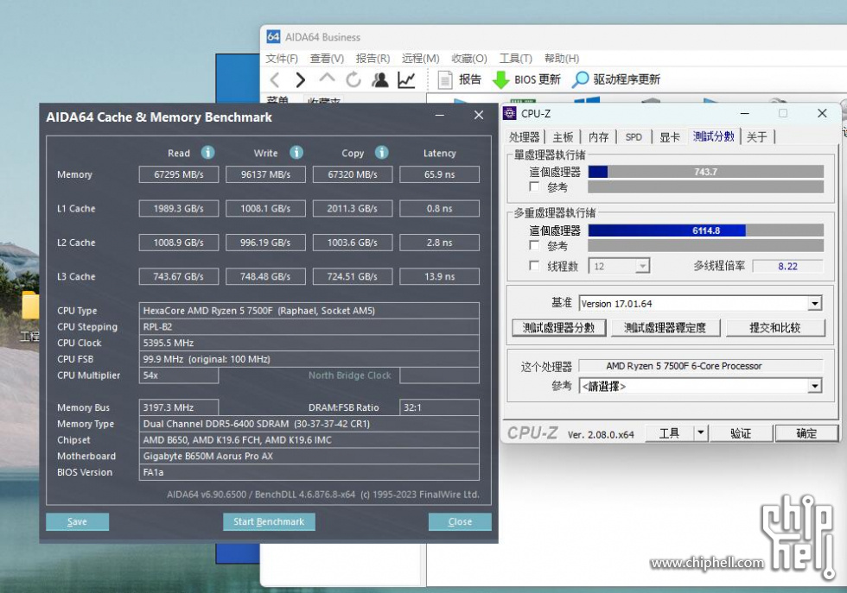Click single-thread score bar 743.7

pyautogui.click(x=706, y=172)
